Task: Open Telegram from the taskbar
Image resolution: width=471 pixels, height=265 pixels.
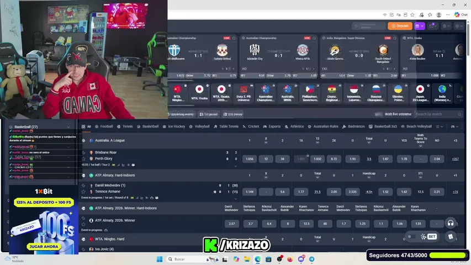Action: pyautogui.click(x=312, y=259)
